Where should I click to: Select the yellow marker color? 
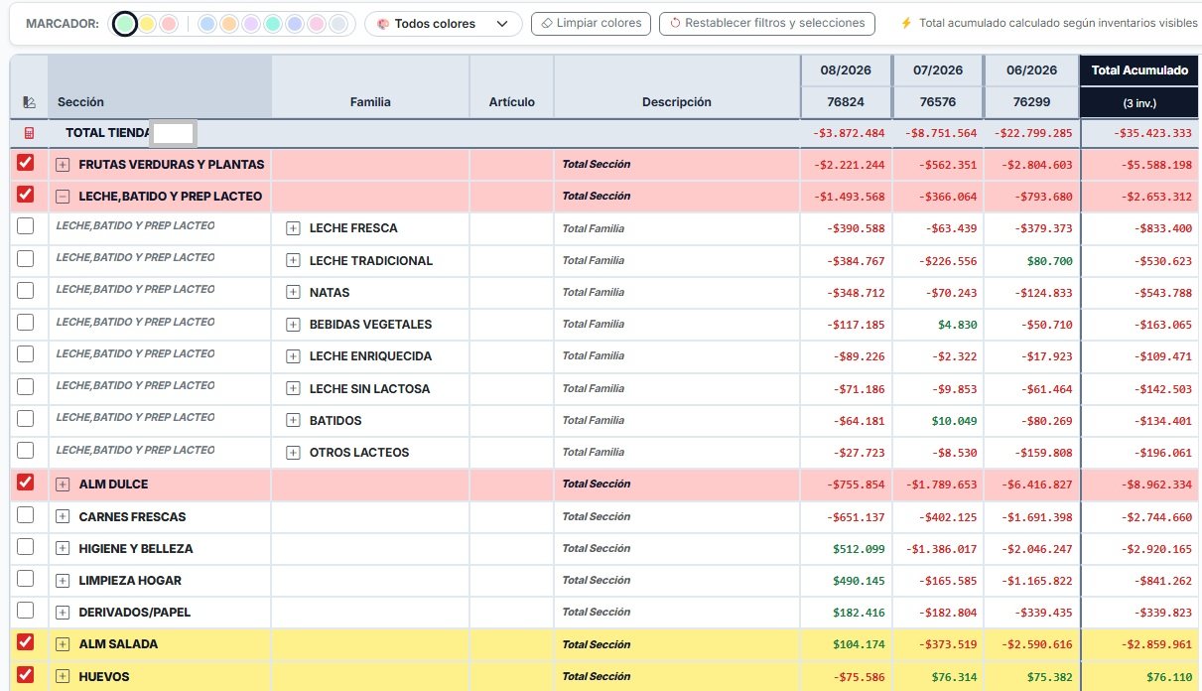[x=147, y=23]
